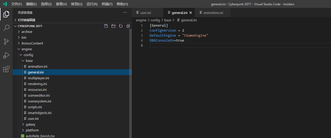Screen dimensions: 331x138
Task: Click New Folder icon in explorer header
Action: point(113,26)
